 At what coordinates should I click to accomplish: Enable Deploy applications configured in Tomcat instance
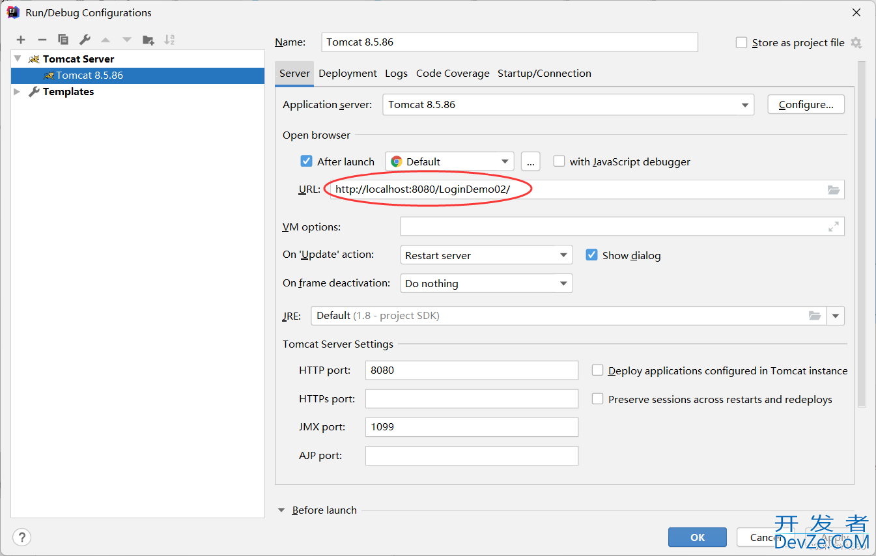(597, 370)
